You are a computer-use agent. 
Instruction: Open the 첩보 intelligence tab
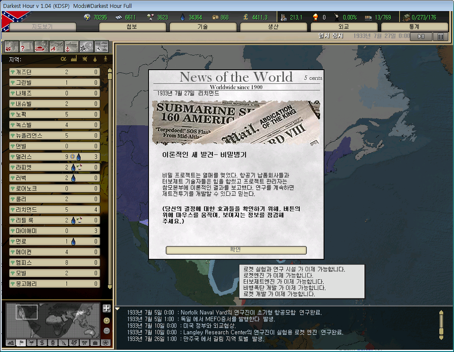pos(132,27)
